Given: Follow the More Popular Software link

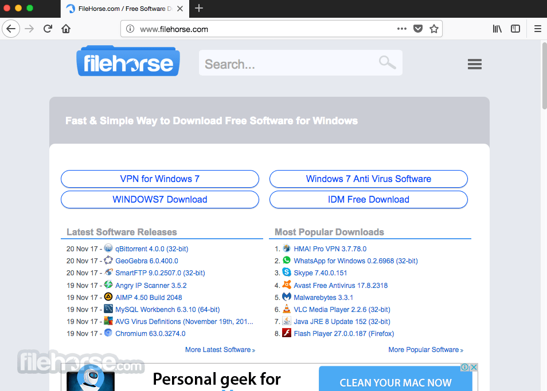Looking at the screenshot, I should tap(426, 350).
